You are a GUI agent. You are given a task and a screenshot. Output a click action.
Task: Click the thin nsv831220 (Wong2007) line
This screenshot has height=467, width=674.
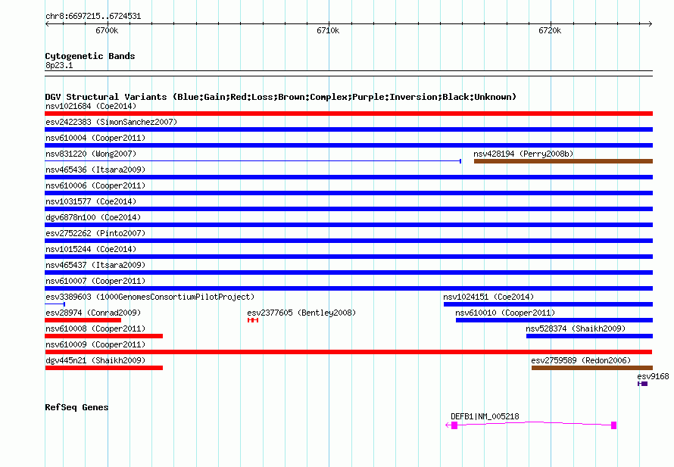[253, 161]
